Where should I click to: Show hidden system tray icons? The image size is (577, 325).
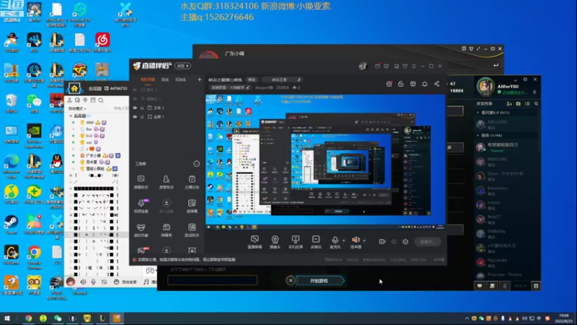(467, 318)
